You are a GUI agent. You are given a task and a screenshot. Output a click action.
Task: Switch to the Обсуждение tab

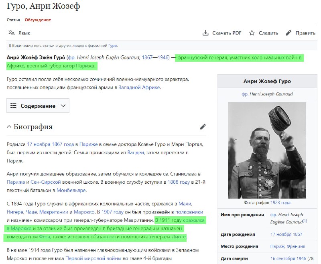(x=38, y=20)
